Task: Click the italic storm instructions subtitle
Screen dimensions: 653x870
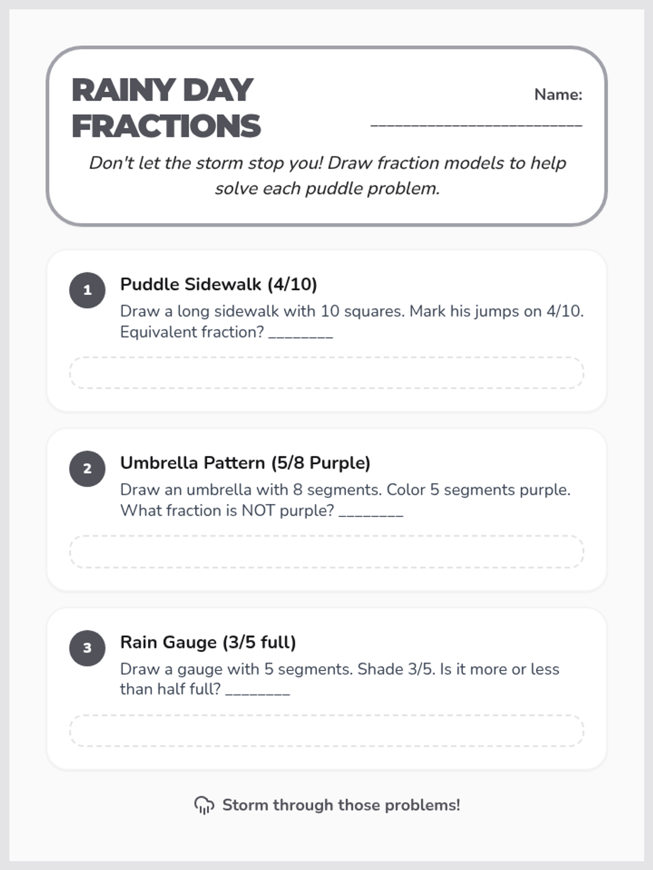Action: coord(327,176)
